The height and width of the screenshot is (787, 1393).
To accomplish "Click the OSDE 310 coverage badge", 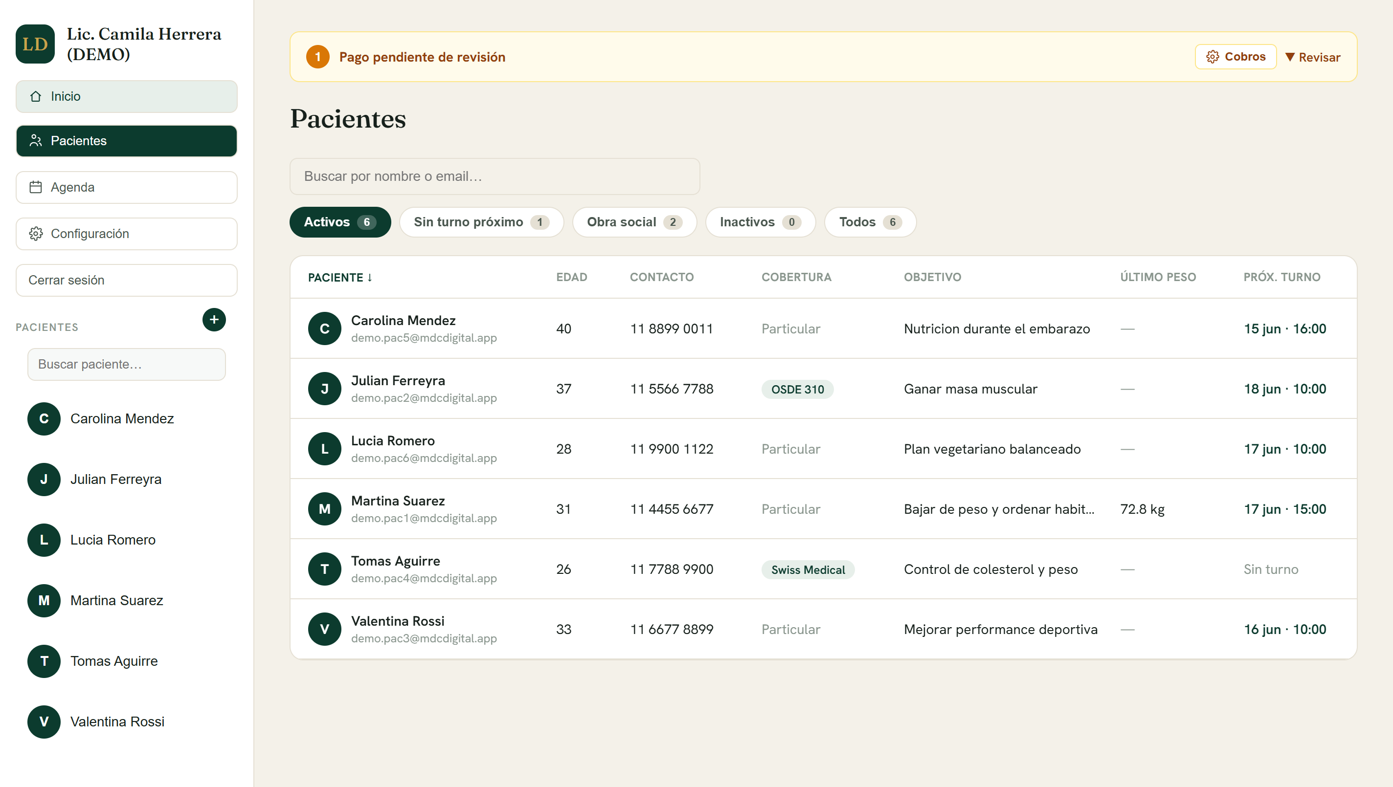I will click(798, 389).
